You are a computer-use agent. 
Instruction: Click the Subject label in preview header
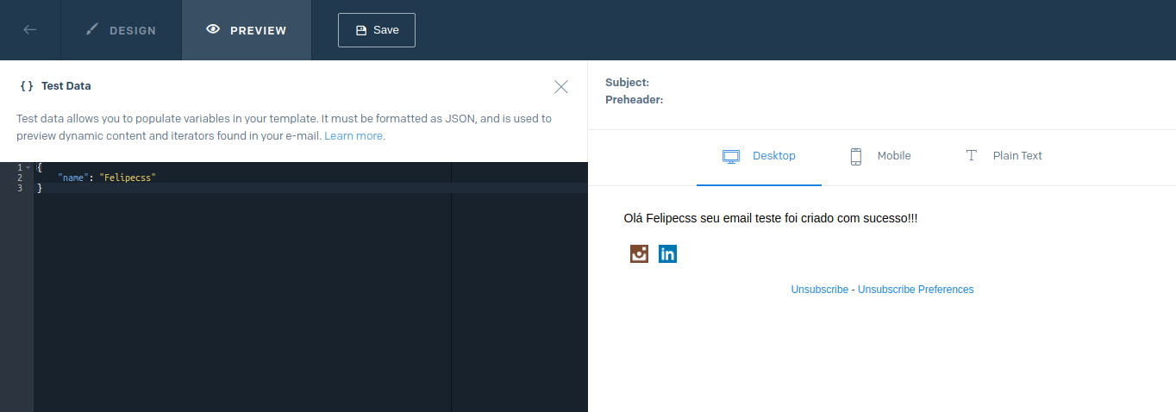tap(627, 83)
